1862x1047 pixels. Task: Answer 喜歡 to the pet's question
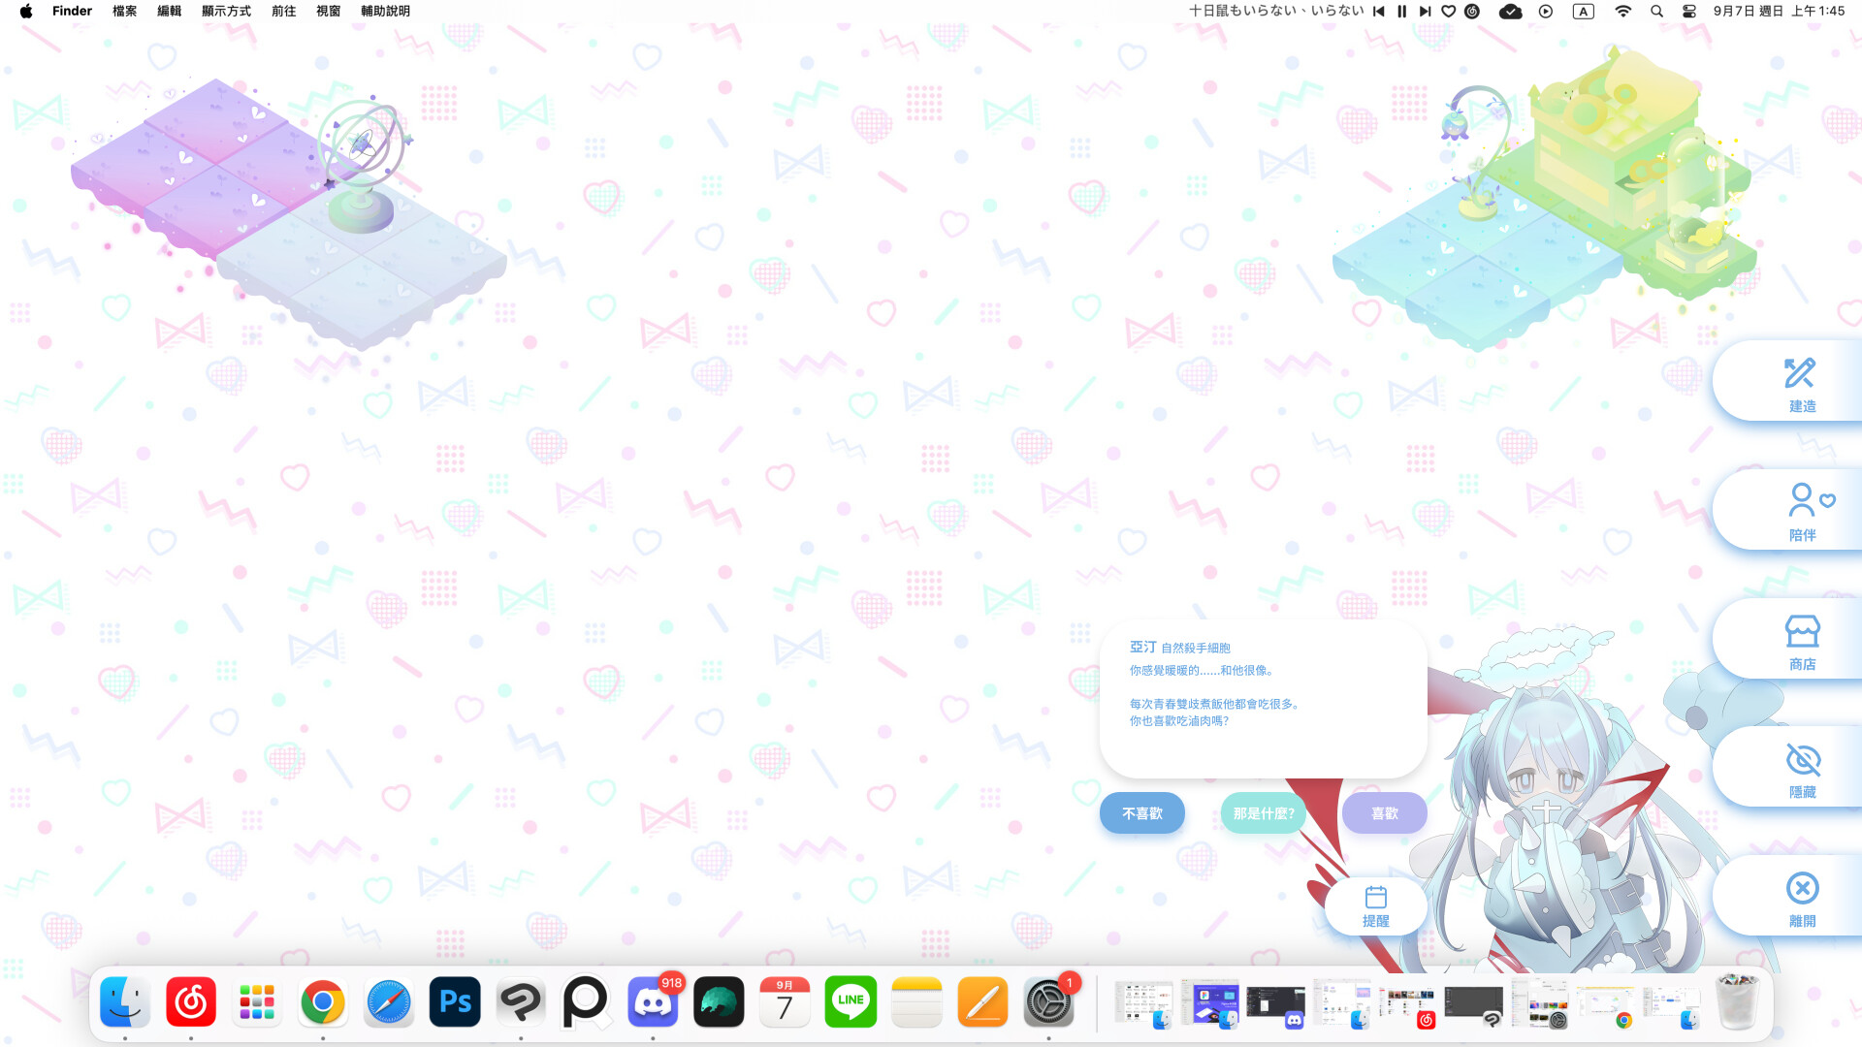[x=1384, y=813]
